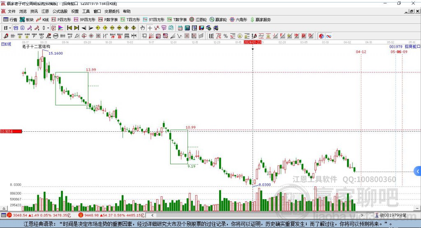Open the 9T四方形 tool
The width and height of the screenshot is (421, 228).
point(154,20)
